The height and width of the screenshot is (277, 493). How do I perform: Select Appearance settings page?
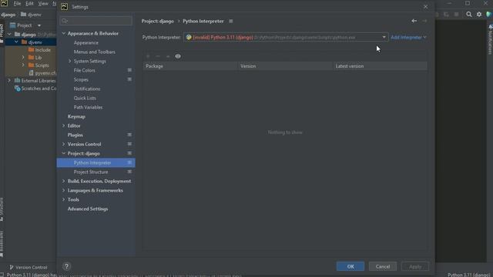pos(86,43)
